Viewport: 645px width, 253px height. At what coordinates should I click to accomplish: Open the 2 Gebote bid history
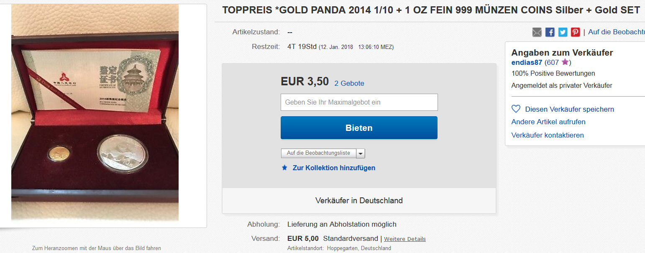pos(349,83)
